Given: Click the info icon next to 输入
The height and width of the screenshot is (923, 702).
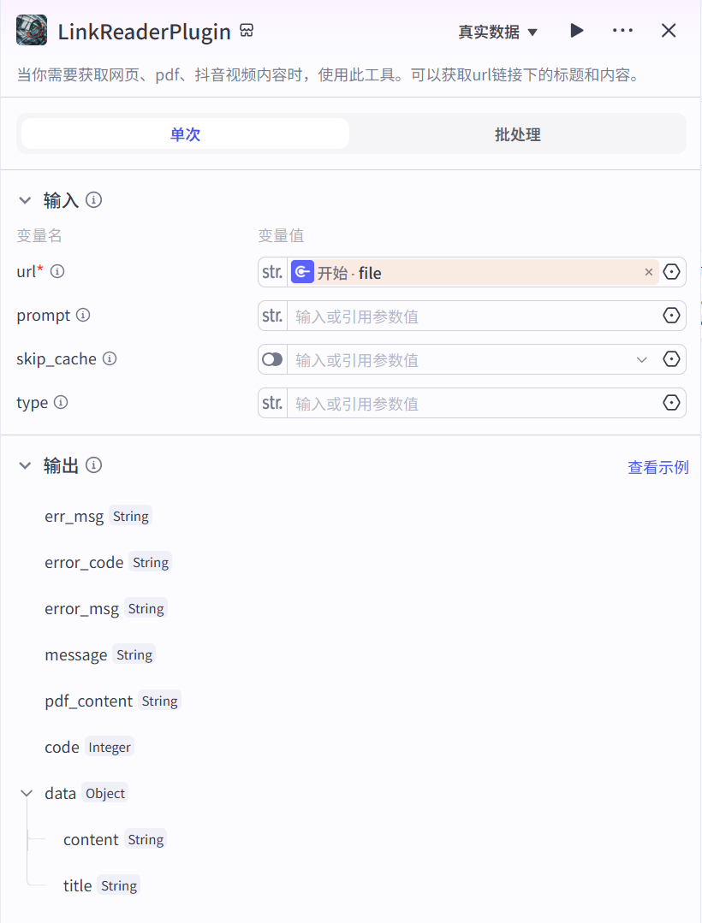Looking at the screenshot, I should 94,199.
